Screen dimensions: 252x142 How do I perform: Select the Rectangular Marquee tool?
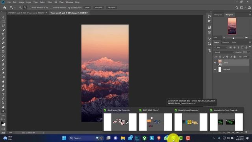click(3, 21)
